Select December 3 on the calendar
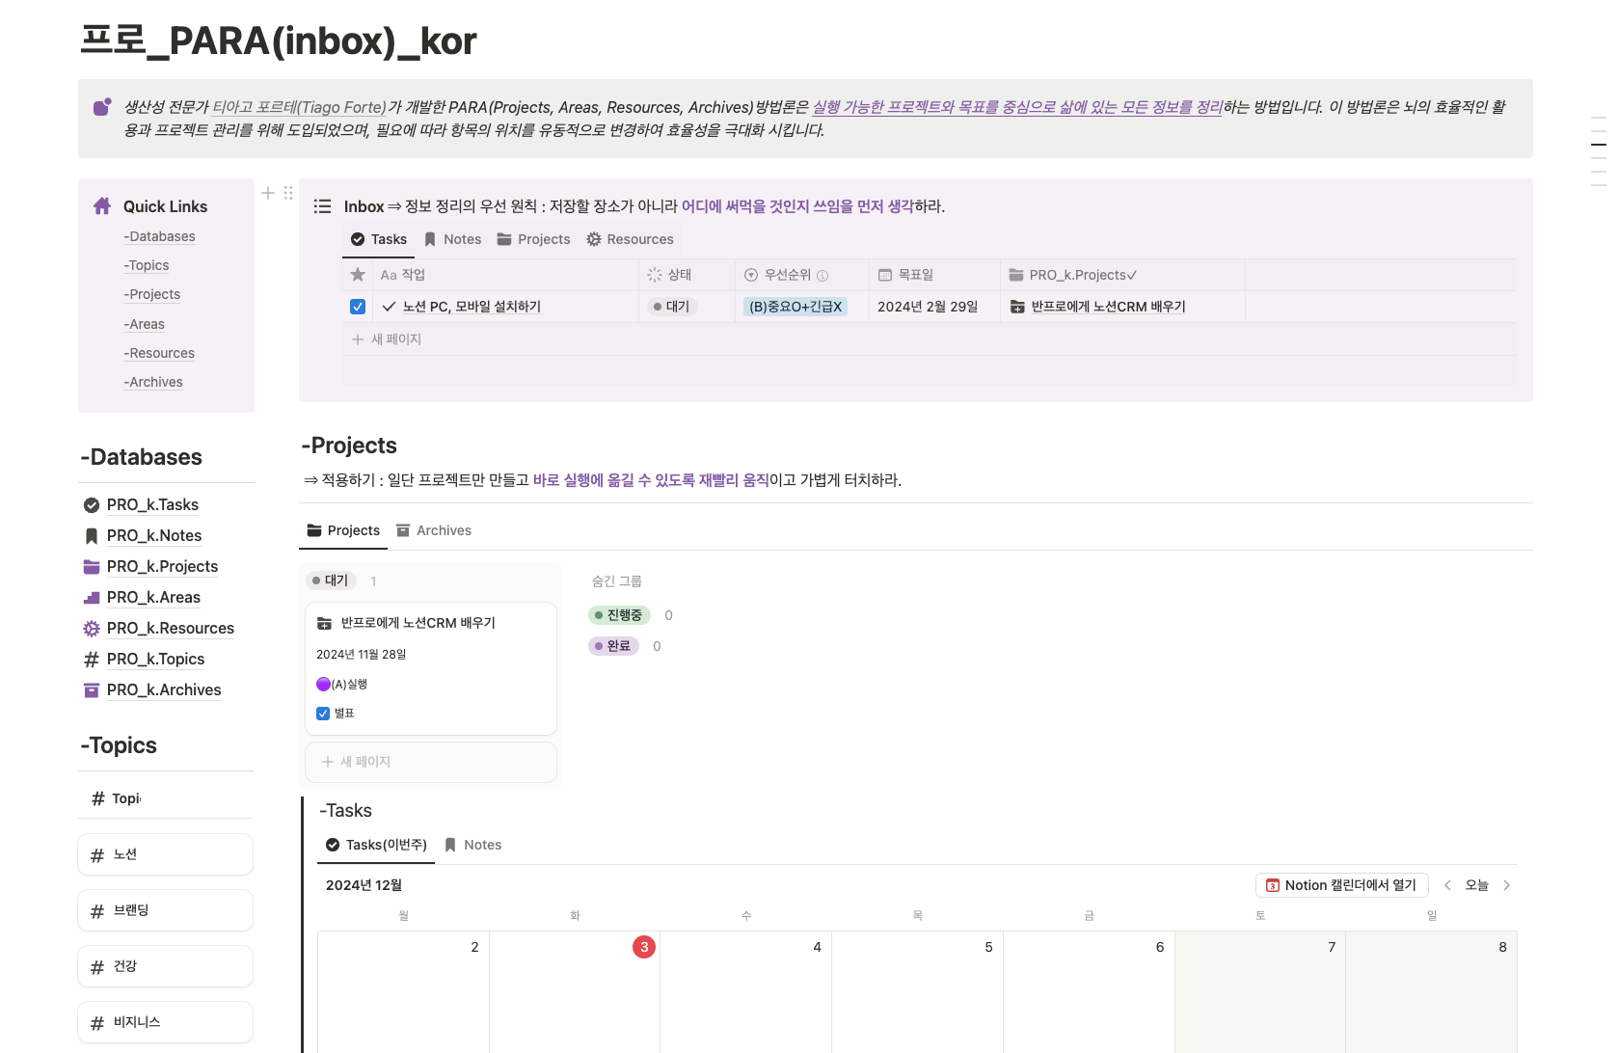 [x=643, y=947]
